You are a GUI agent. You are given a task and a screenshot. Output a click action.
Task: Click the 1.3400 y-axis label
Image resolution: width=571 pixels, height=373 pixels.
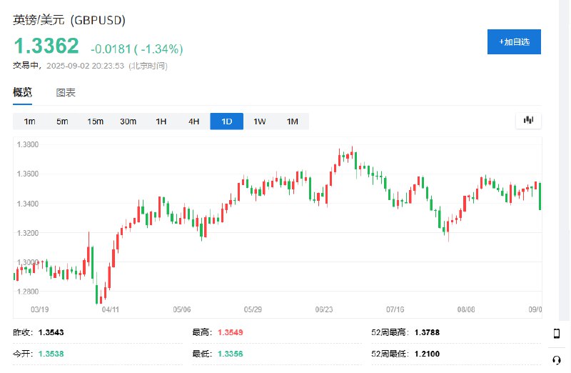28,204
